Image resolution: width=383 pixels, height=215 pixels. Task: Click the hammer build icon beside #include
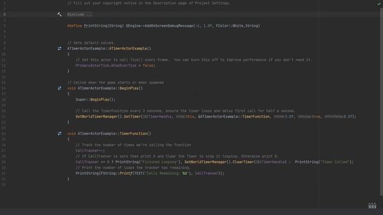pos(59,14)
